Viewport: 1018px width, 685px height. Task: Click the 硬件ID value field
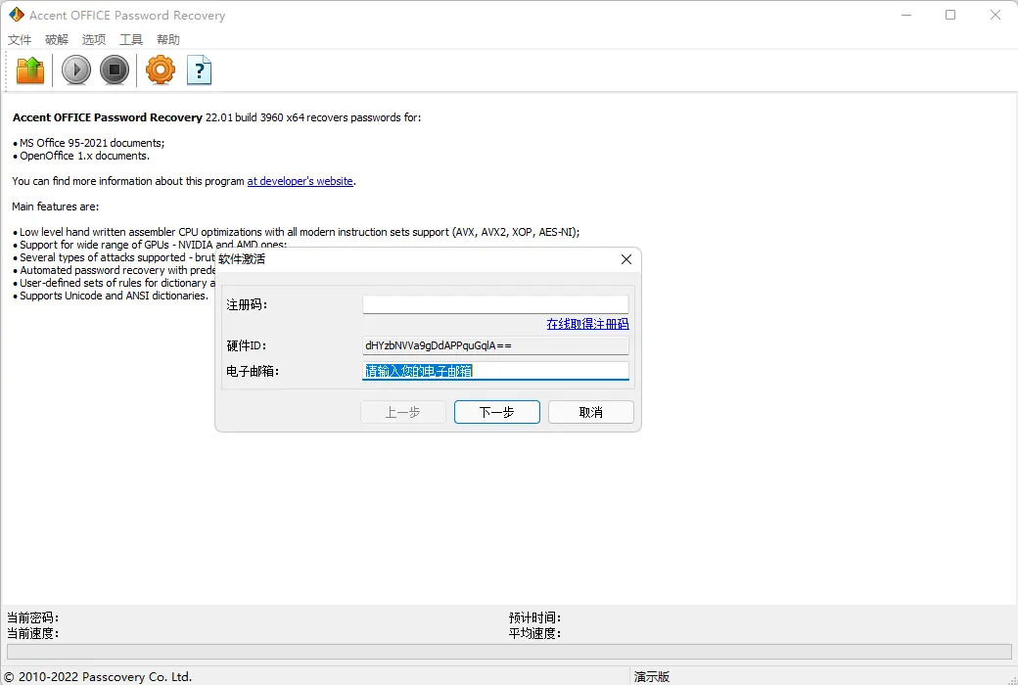click(x=495, y=345)
